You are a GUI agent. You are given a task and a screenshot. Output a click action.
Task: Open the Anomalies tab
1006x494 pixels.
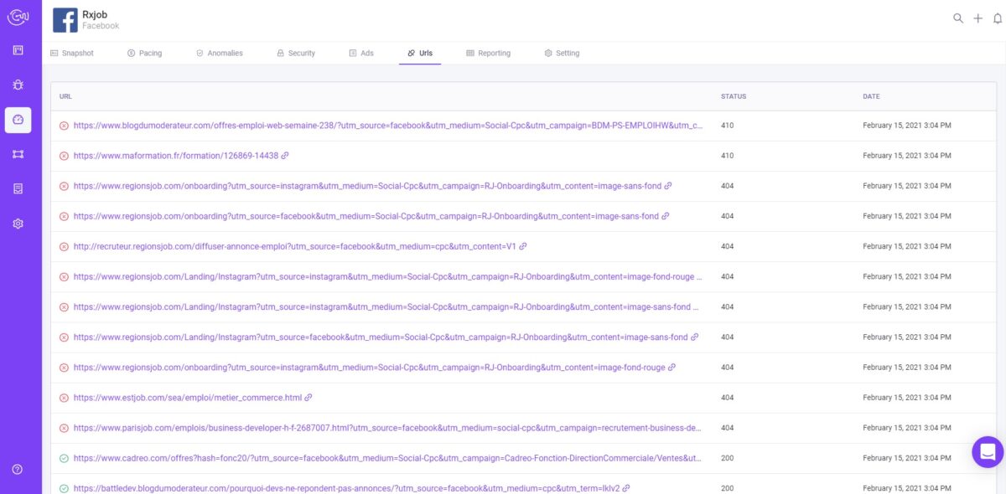[x=219, y=53]
